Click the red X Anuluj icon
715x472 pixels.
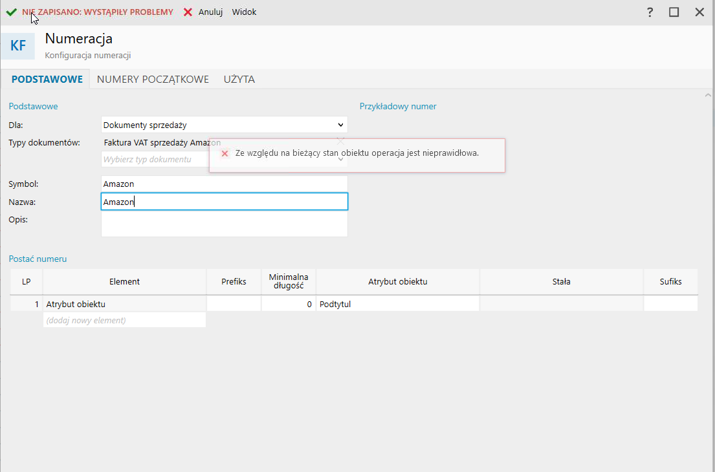[188, 12]
